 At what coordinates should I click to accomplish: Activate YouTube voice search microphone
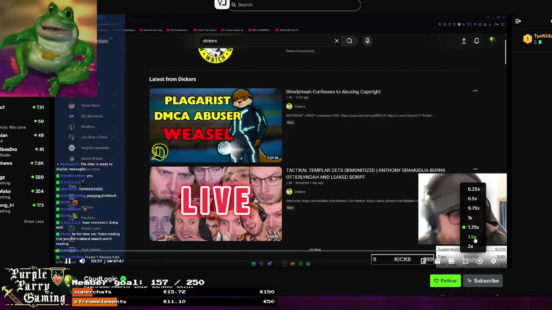tap(367, 41)
